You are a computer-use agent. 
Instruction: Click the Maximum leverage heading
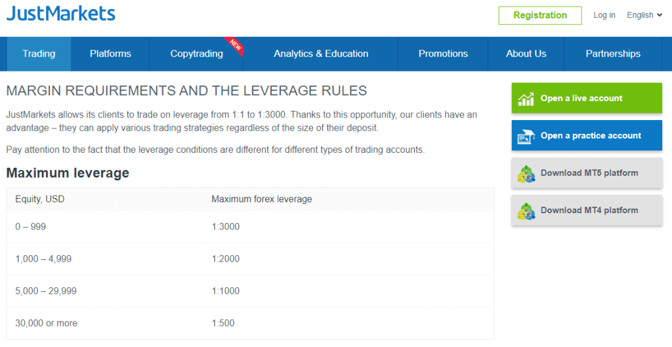pos(68,173)
